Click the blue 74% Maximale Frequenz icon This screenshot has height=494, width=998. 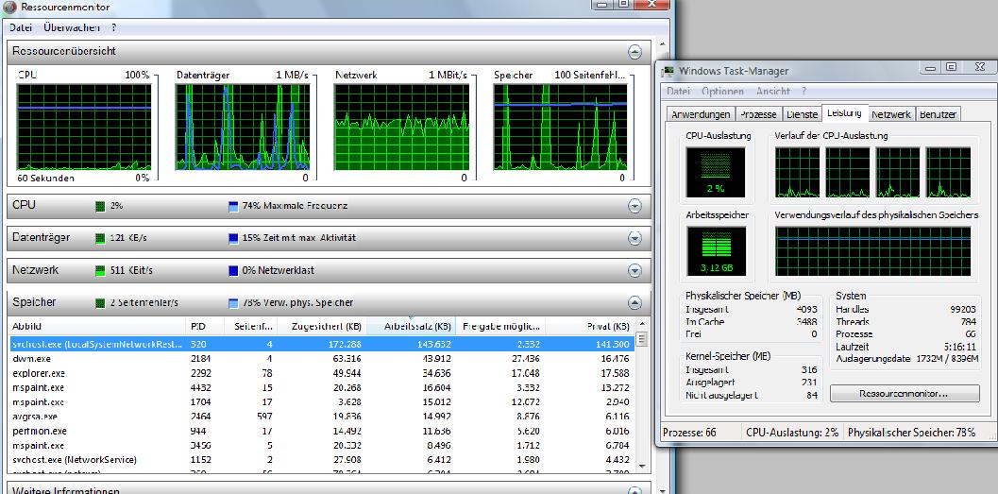[x=233, y=206]
